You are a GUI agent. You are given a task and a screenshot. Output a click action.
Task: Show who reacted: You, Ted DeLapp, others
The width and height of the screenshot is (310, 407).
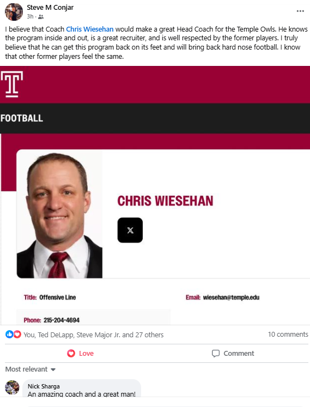(94, 335)
